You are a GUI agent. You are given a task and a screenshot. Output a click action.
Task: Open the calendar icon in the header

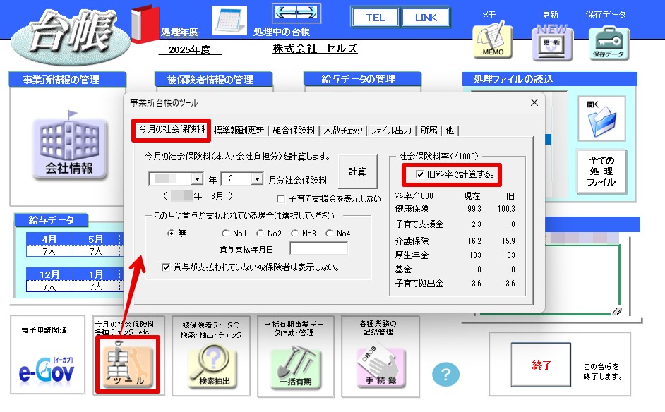(x=229, y=20)
